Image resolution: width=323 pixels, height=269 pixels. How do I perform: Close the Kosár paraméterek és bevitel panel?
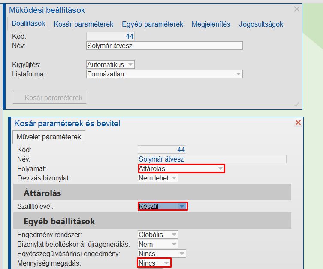[x=298, y=123]
